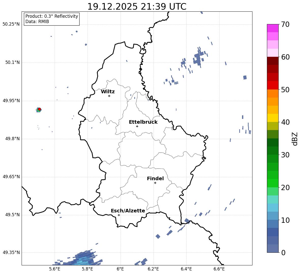
Task: Click the Esch/Alzette station cross marker
Action: pos(119,215)
